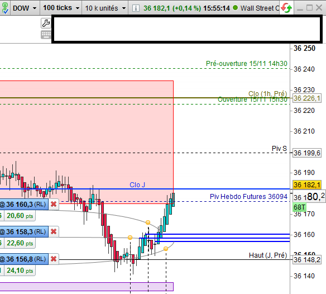Click the green pin icon beside DOW
Screen dimensions: 326x294
click(5, 8)
